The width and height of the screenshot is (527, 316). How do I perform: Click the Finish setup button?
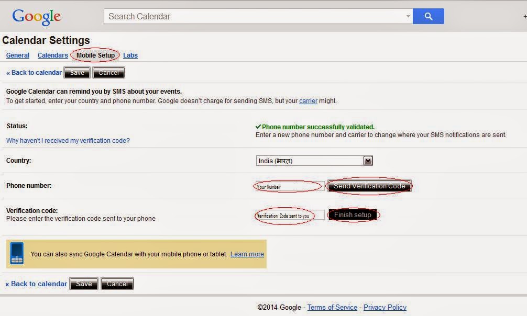(353, 215)
